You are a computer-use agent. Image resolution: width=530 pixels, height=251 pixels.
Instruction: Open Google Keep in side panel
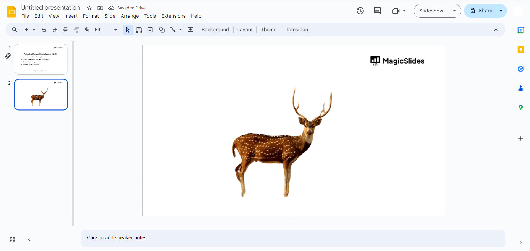coord(521,50)
